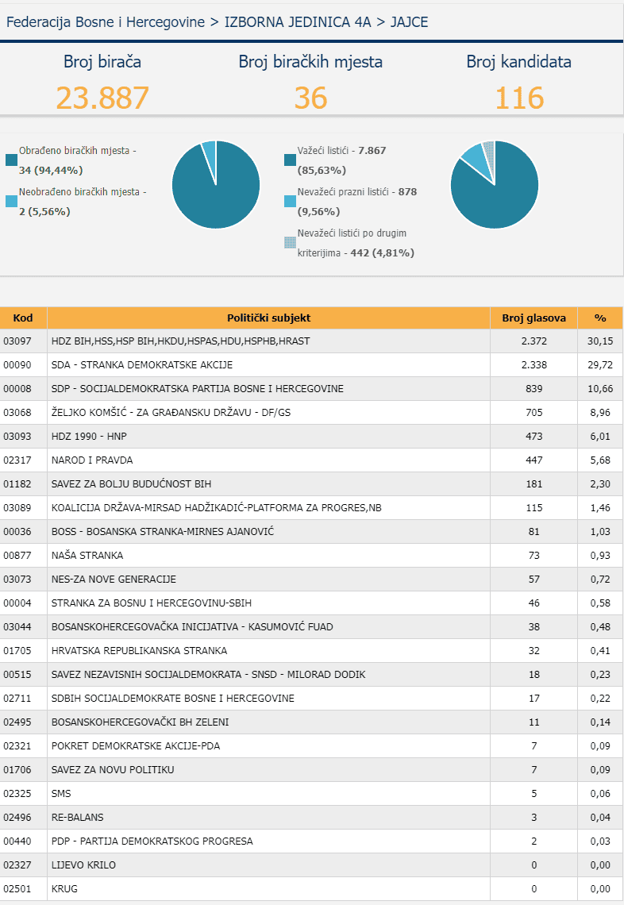Image resolution: width=624 pixels, height=905 pixels.
Task: Click the Obrađeno biračkih mjesta legend square
Action: [x=11, y=160]
